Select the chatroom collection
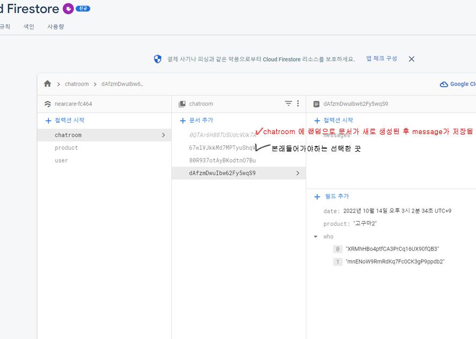 [105, 135]
